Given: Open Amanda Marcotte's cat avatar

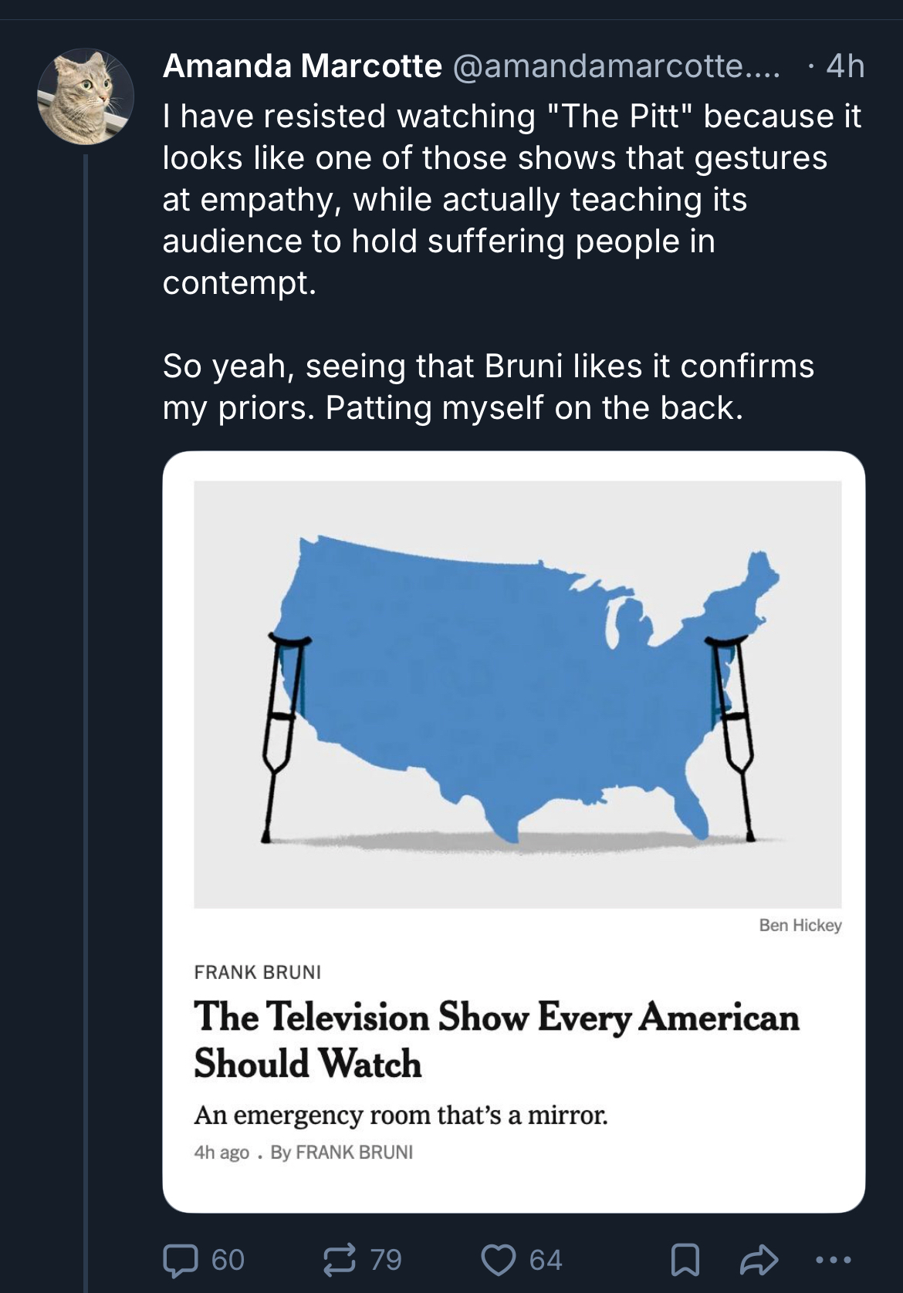Looking at the screenshot, I should pyautogui.click(x=86, y=96).
